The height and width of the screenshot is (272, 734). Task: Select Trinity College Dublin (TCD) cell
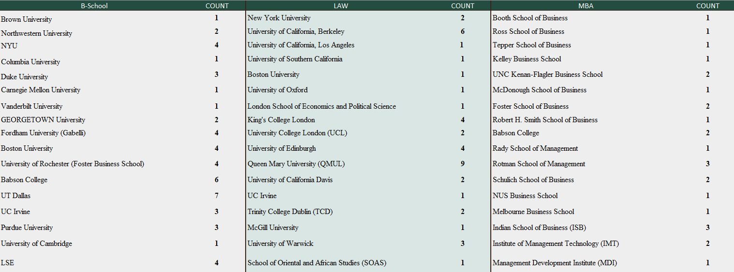coord(290,212)
